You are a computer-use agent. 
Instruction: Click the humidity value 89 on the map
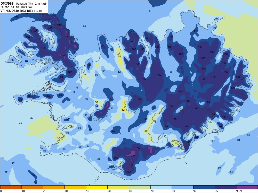(x=96, y=75)
